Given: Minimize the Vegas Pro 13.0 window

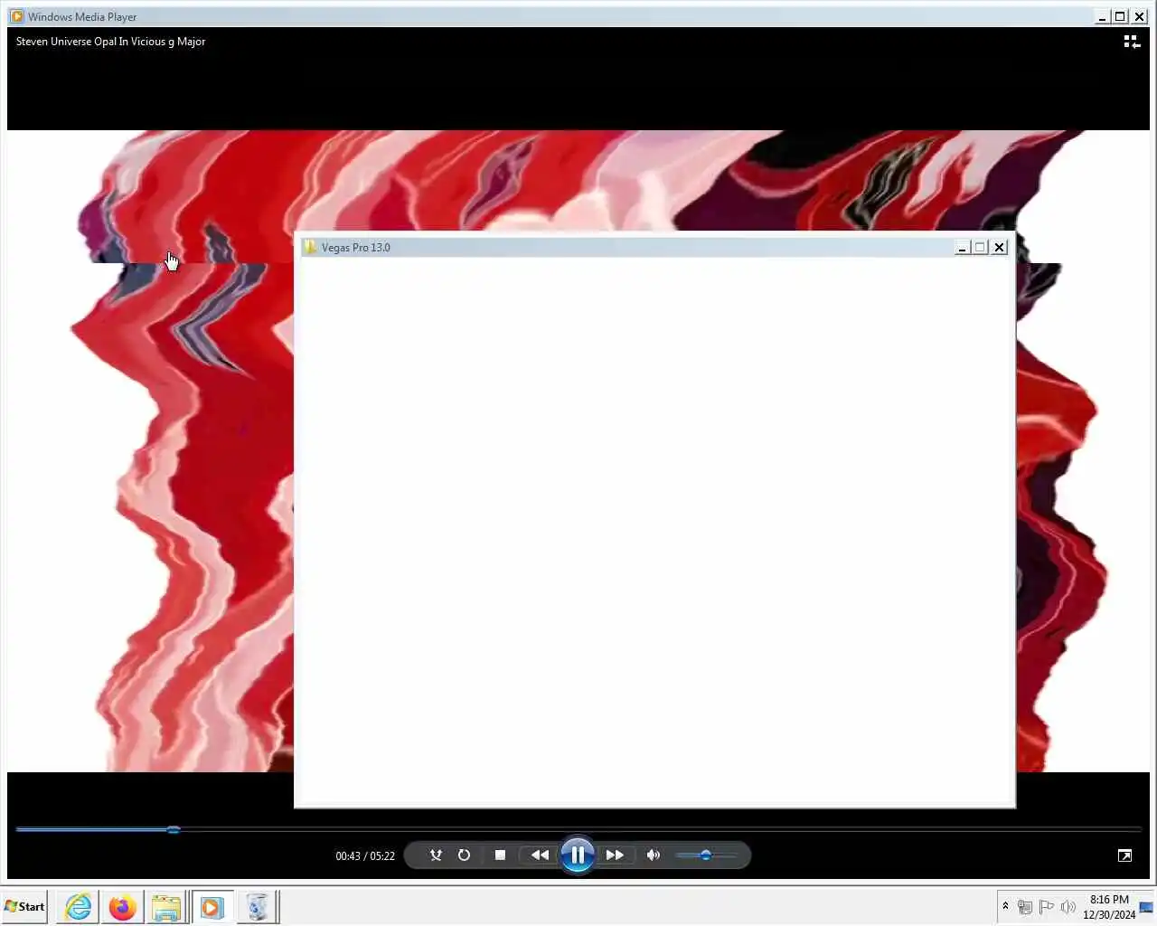Looking at the screenshot, I should 963,247.
